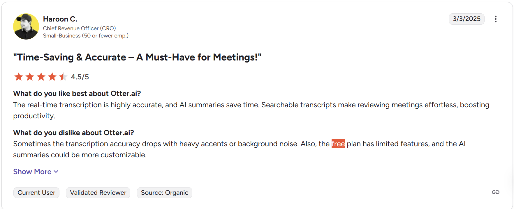Click the fourth rating star

[x=52, y=77]
